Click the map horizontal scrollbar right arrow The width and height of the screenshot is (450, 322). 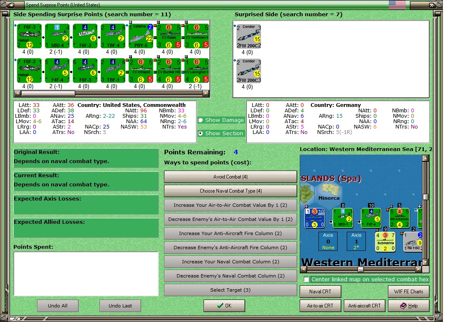[x=419, y=269]
